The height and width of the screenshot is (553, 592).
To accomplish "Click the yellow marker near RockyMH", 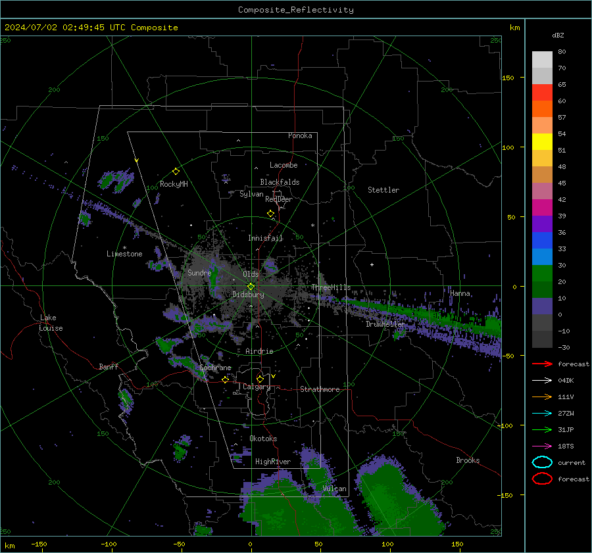I will pyautogui.click(x=176, y=172).
